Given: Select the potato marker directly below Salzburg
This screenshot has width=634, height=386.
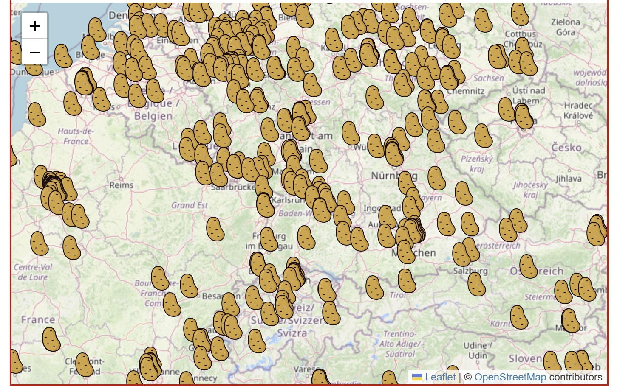Looking at the screenshot, I should [x=476, y=284].
